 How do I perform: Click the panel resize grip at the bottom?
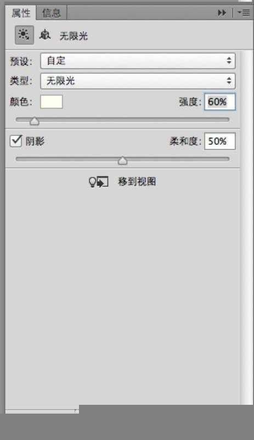76,411
